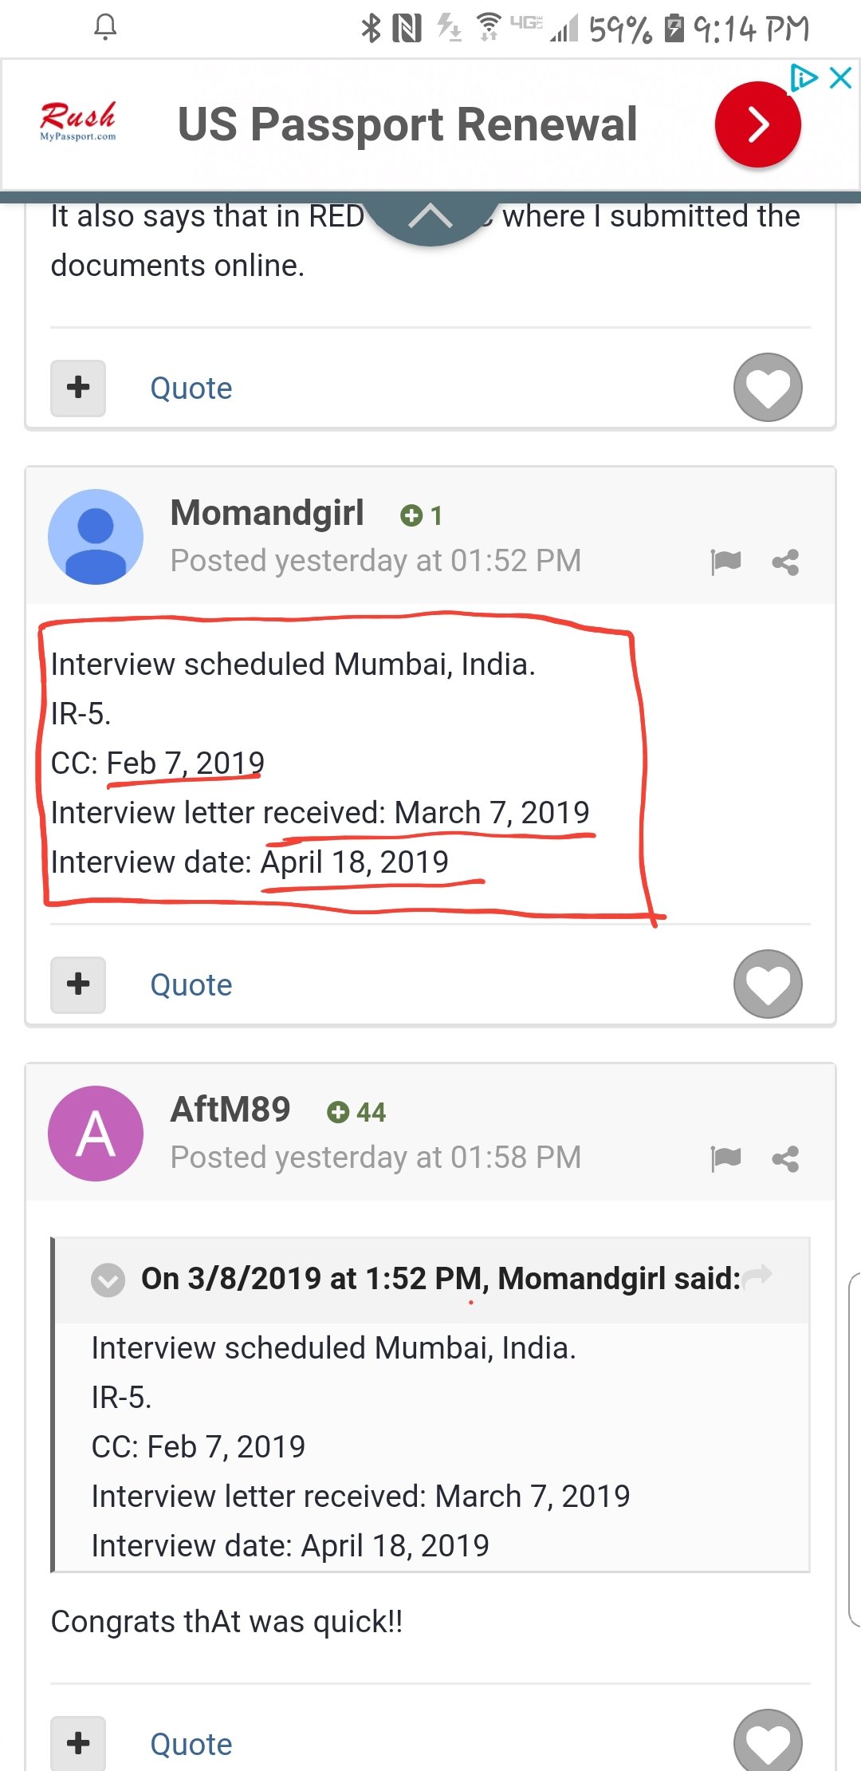The width and height of the screenshot is (861, 1771).
Task: Like AftM89's post with heart icon
Action: click(x=768, y=1741)
